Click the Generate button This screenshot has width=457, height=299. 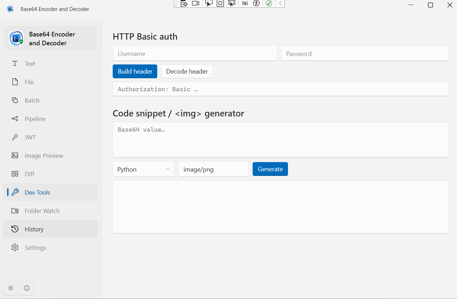(x=270, y=169)
